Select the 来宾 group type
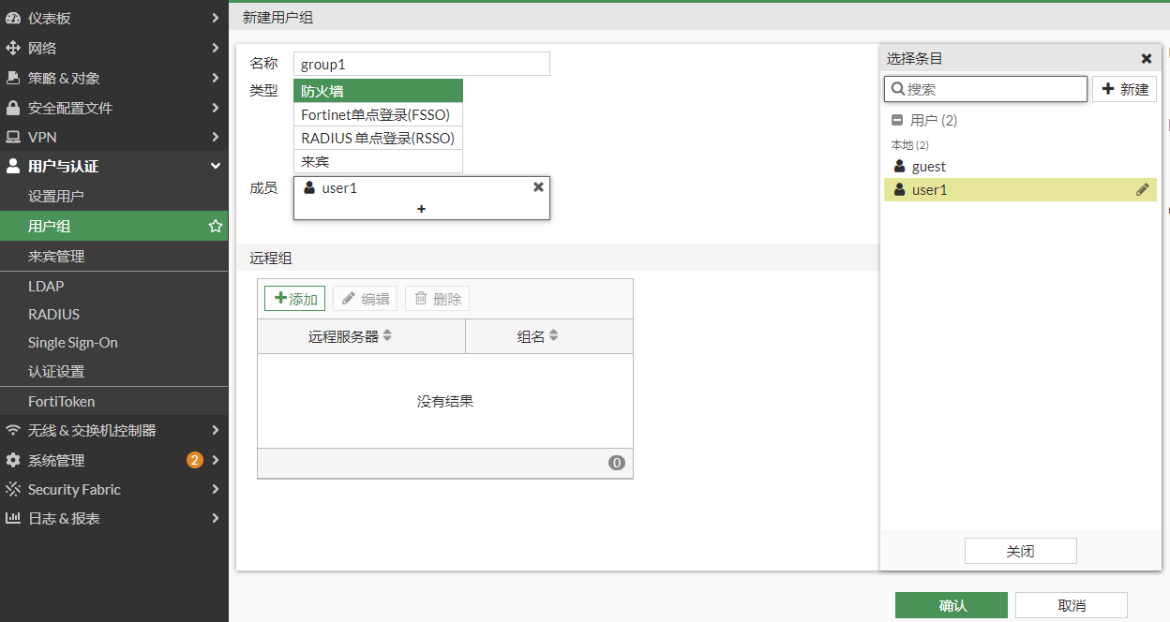 pyautogui.click(x=378, y=161)
